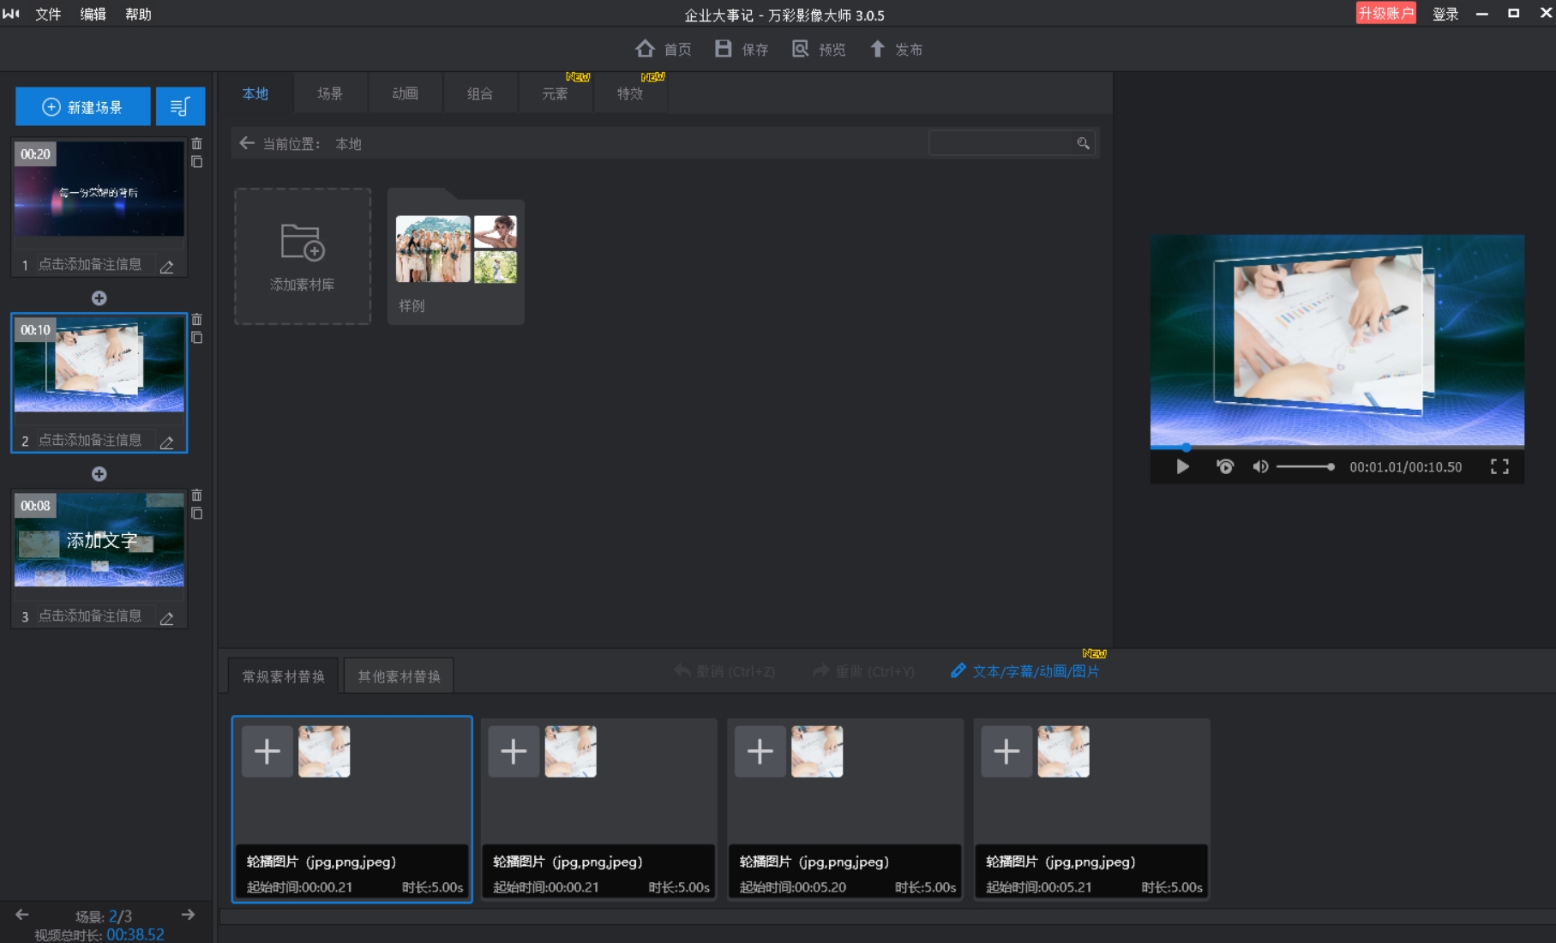The image size is (1556, 943).
Task: Click the horizontal scrollbar at bottom
Action: [x=887, y=916]
